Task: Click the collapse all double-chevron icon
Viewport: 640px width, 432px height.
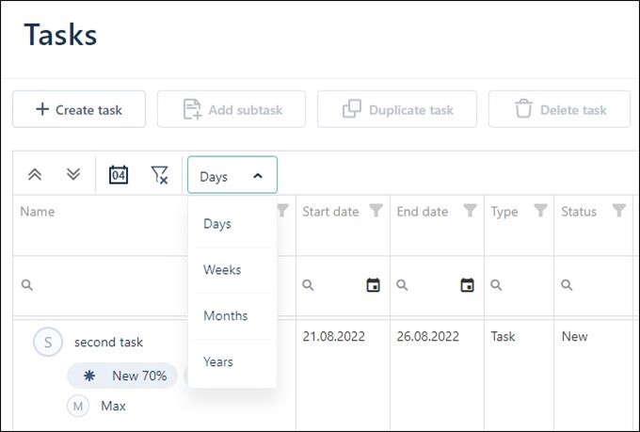Action: pos(35,175)
